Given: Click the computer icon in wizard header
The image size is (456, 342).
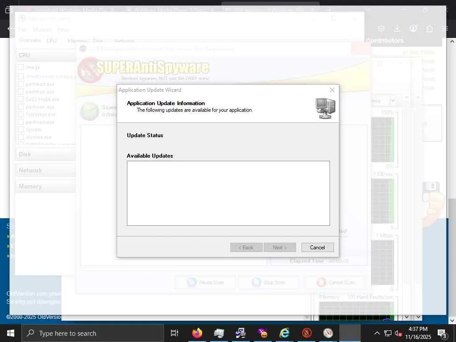Looking at the screenshot, I should [325, 108].
